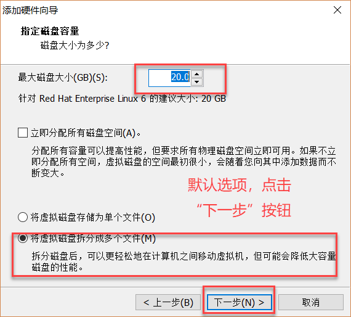Click the maximum disk size field showing 20.0
The width and height of the screenshot is (351, 317).
tap(169, 78)
